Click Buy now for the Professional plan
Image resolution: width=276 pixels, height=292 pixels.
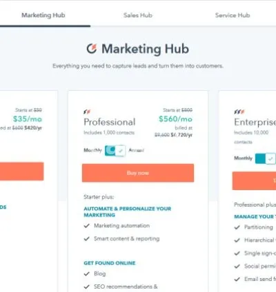click(x=138, y=173)
